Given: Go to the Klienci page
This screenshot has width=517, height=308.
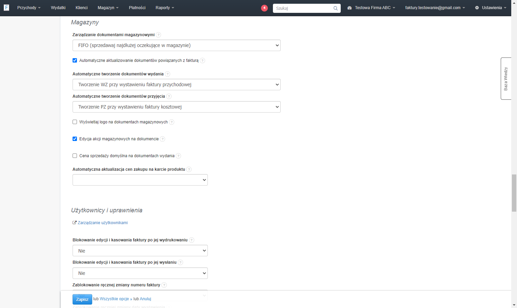Looking at the screenshot, I should pyautogui.click(x=81, y=8).
